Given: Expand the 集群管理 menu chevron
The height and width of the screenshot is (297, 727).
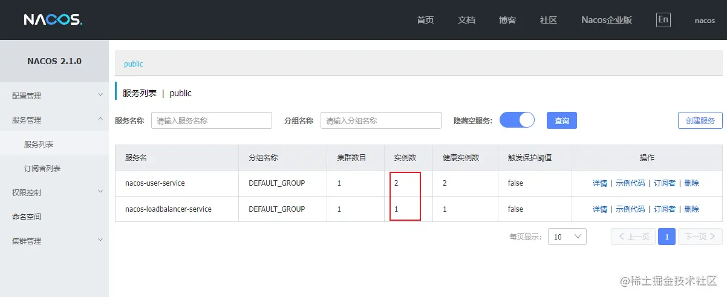Looking at the screenshot, I should pos(100,240).
